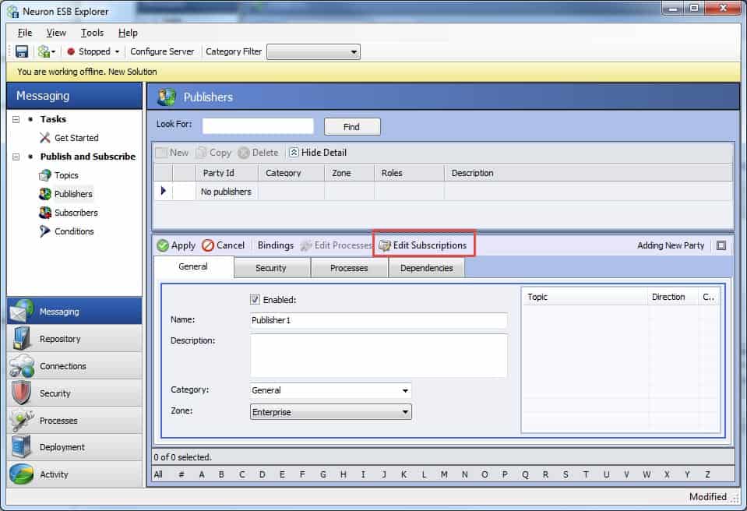Click Configure Server in toolbar
The width and height of the screenshot is (747, 511).
(x=162, y=51)
